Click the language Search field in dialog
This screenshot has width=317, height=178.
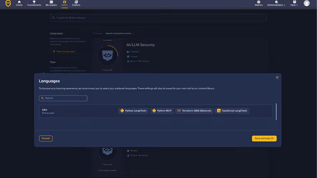[63, 98]
